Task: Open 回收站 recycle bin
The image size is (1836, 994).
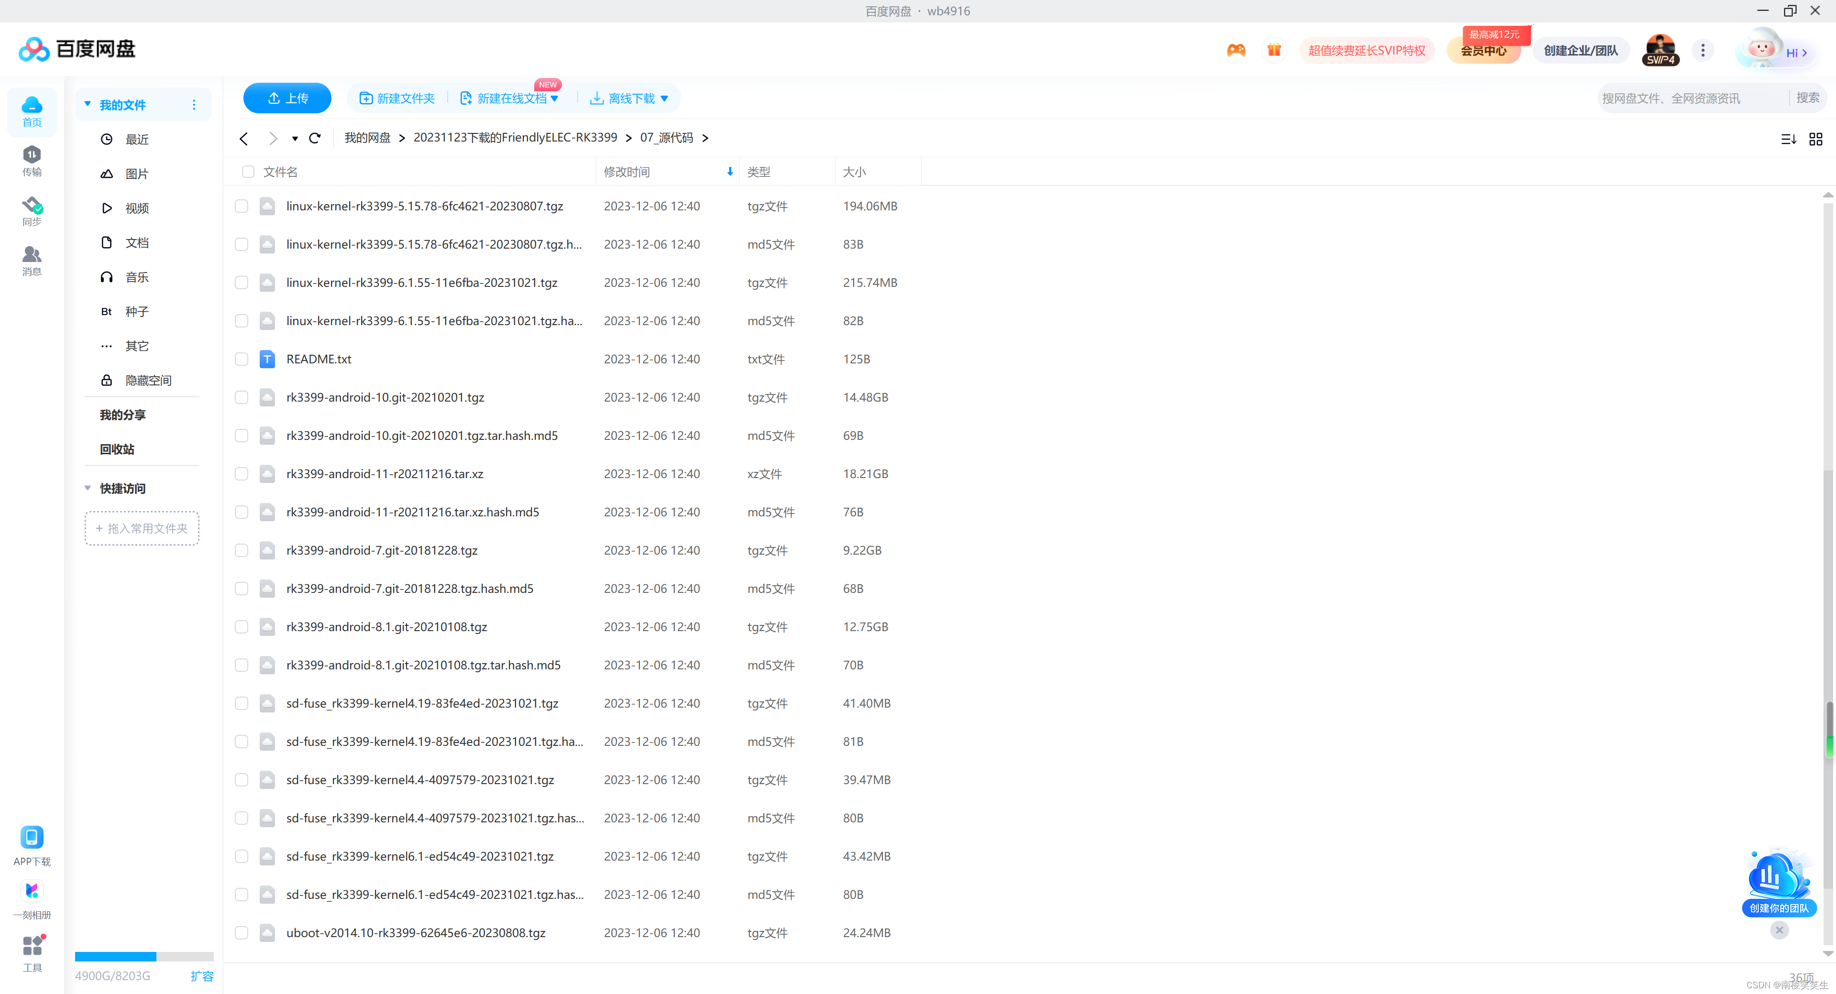Action: (x=117, y=449)
